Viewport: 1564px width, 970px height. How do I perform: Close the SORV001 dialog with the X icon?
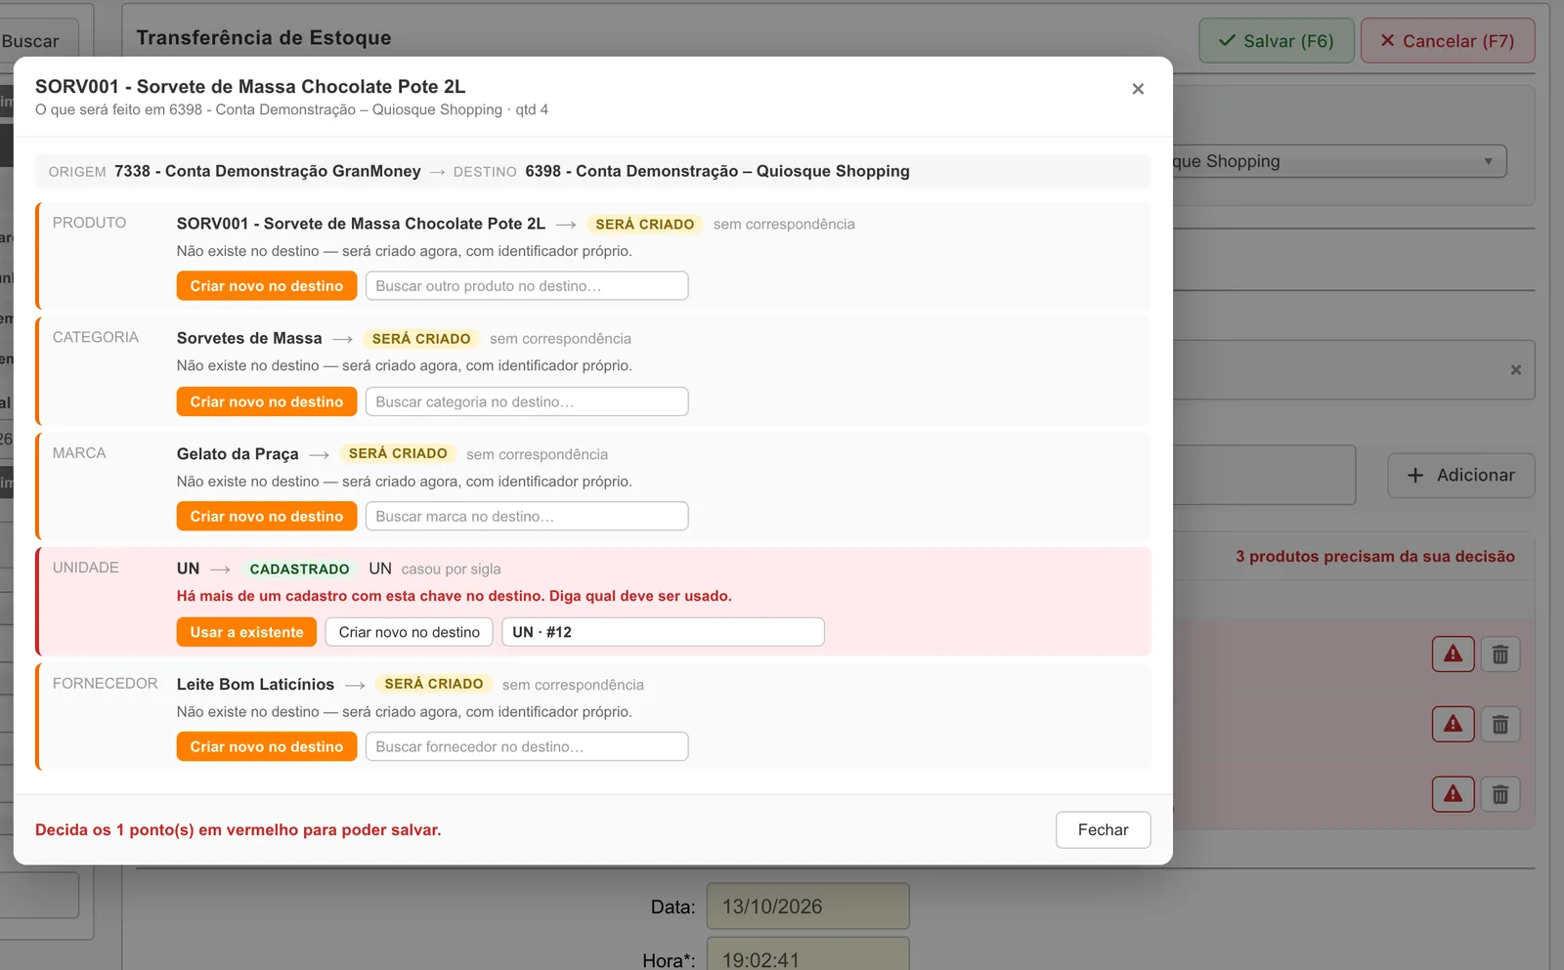point(1138,89)
